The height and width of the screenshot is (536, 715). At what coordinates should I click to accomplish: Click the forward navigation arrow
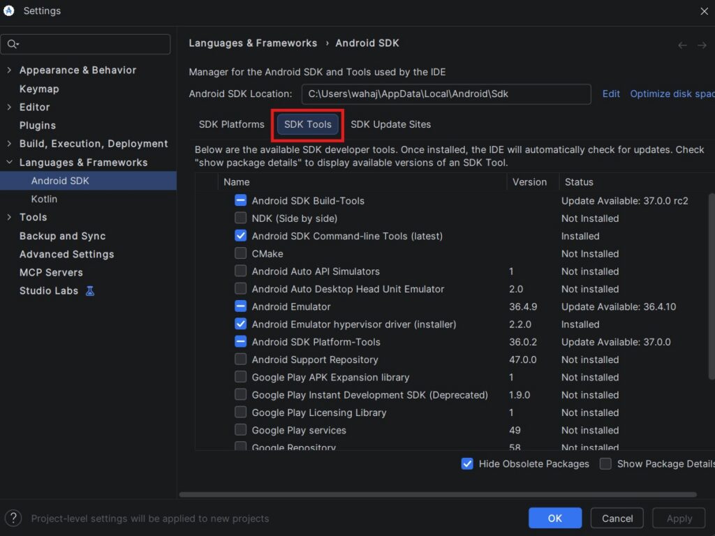point(702,45)
